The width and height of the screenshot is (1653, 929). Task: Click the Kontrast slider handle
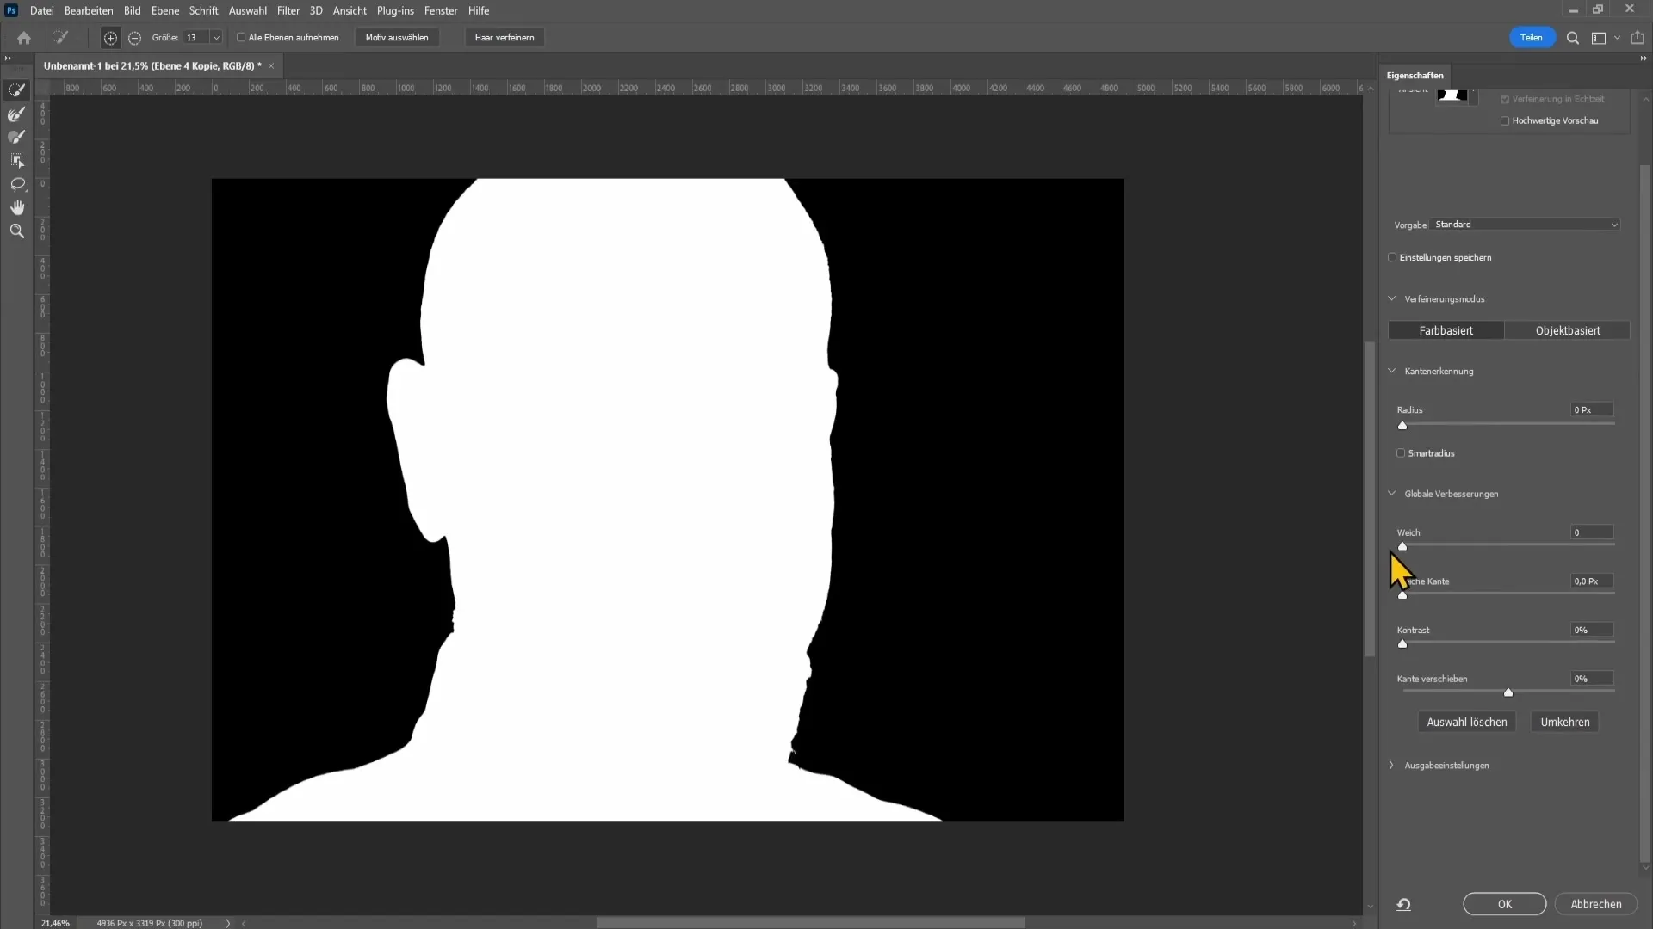(x=1402, y=644)
